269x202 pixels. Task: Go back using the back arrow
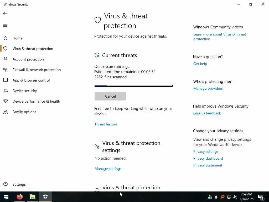pos(5,14)
